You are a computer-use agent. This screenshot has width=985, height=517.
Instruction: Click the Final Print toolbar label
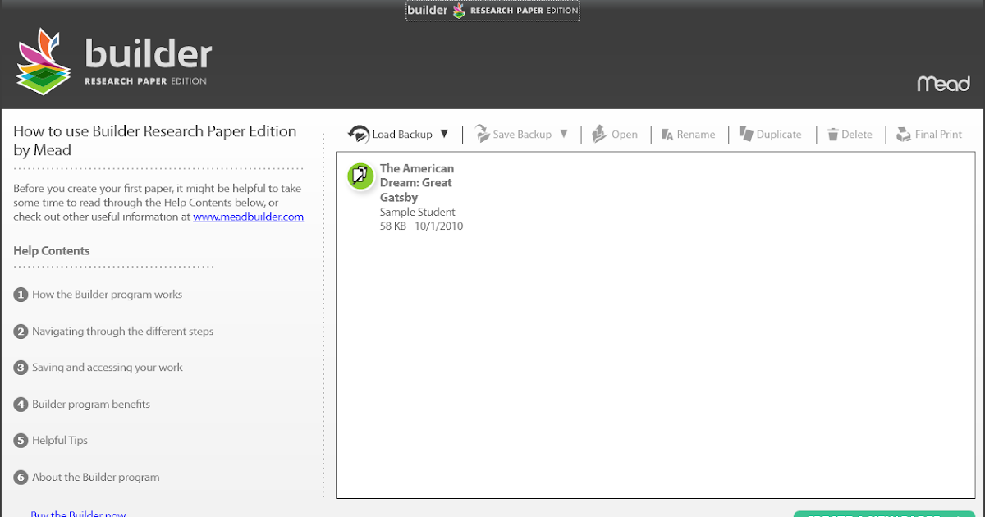coord(938,135)
